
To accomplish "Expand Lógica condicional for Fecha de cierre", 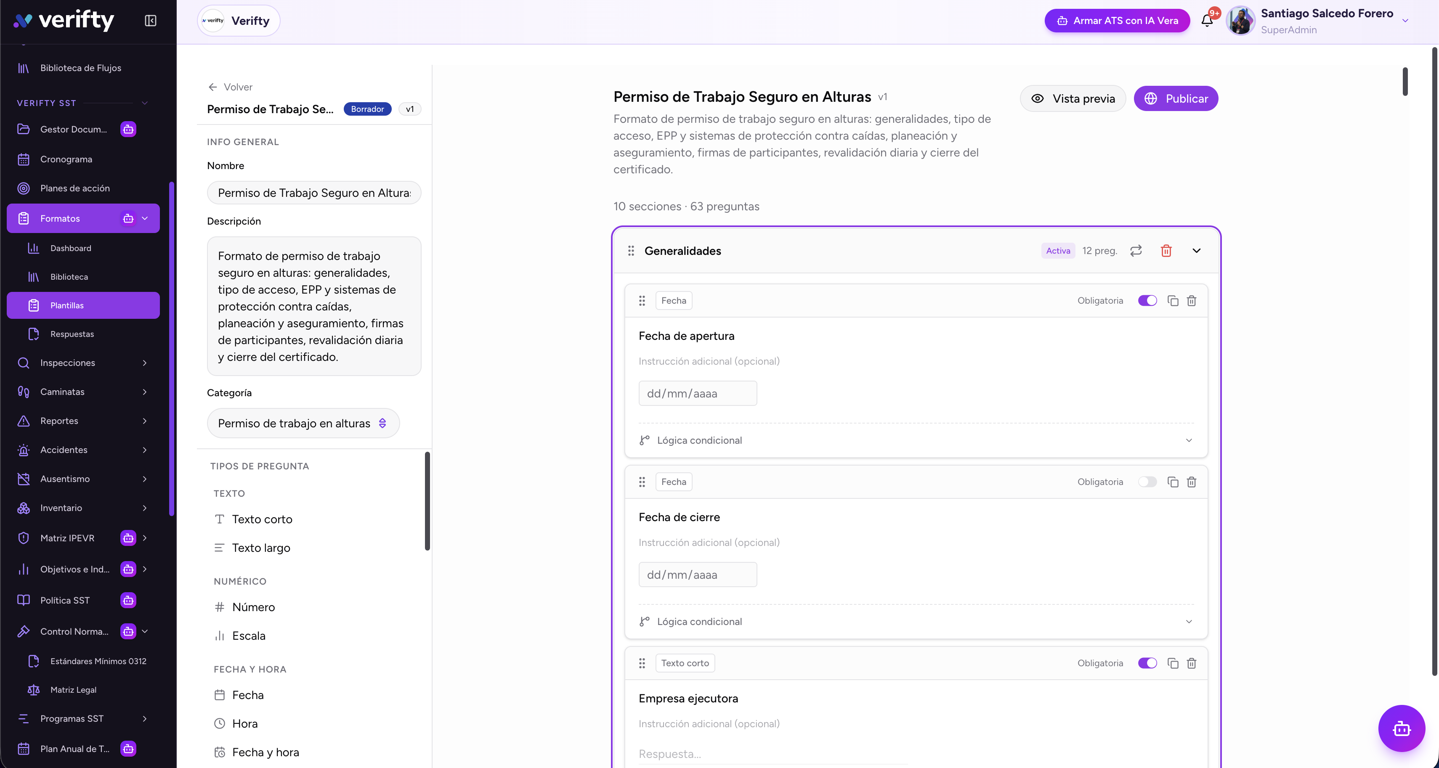I will click(x=916, y=622).
